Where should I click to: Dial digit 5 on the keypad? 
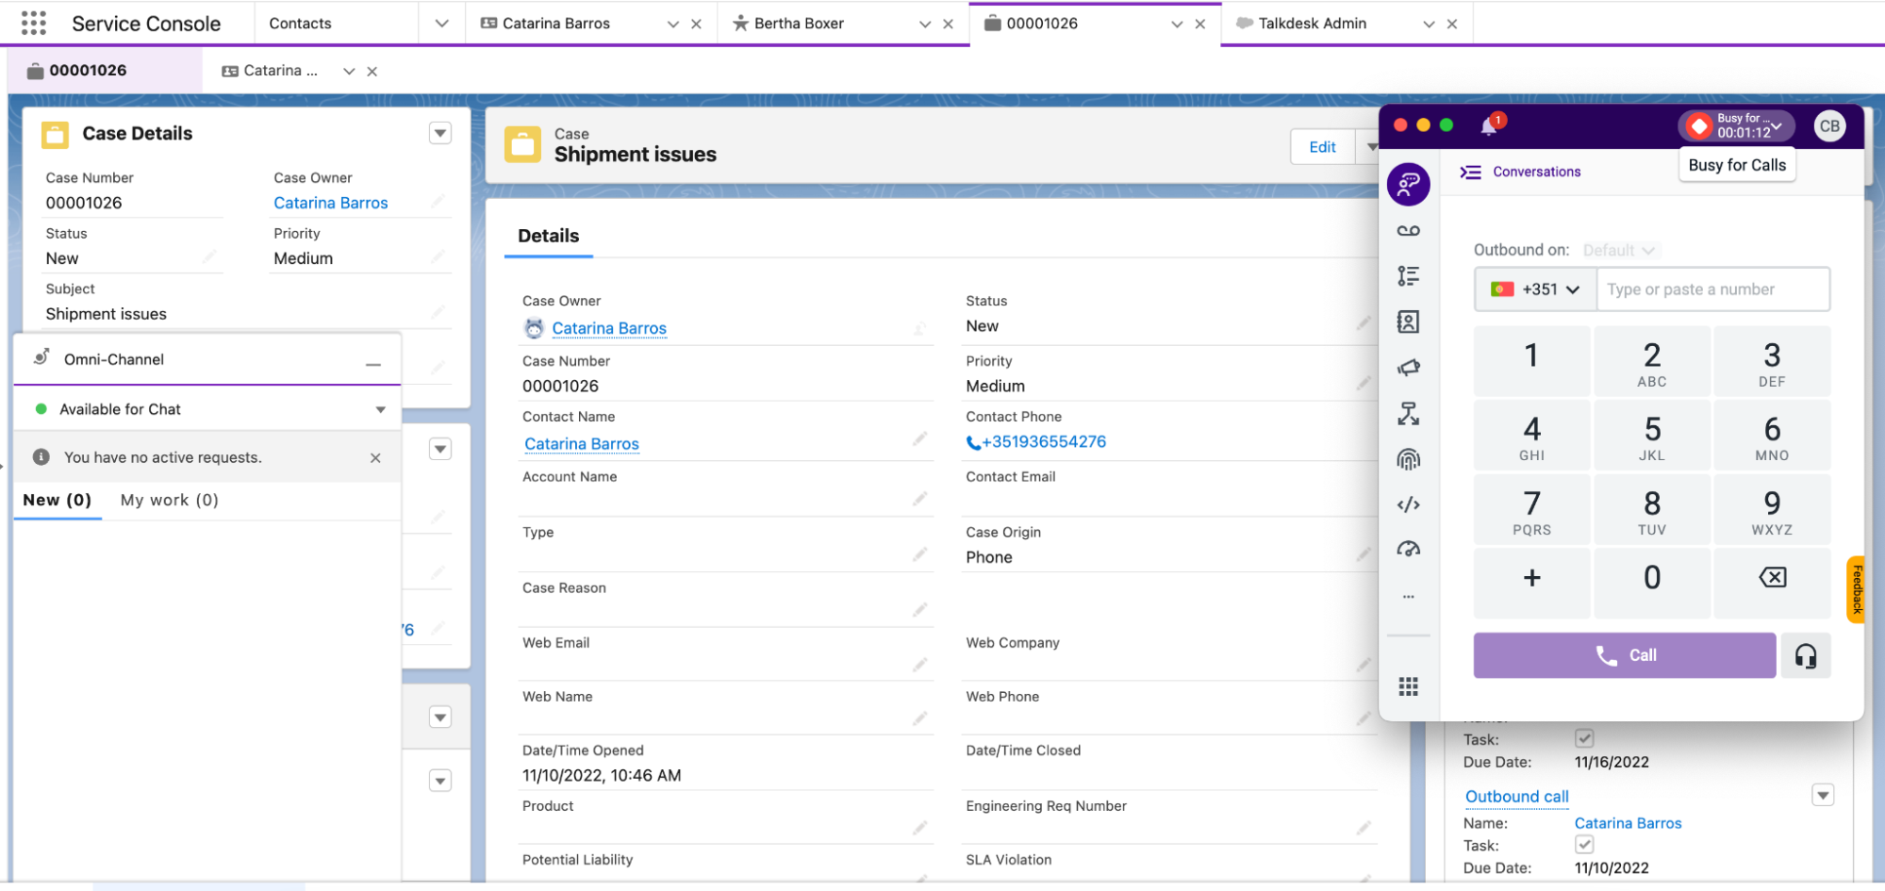[x=1652, y=437]
